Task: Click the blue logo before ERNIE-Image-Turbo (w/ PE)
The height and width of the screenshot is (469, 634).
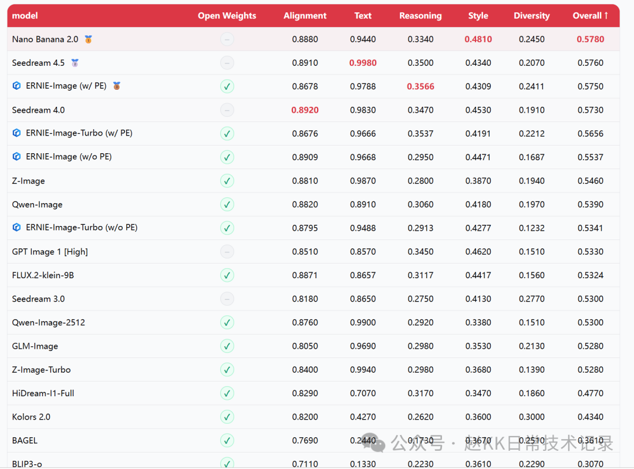Action: (x=16, y=133)
